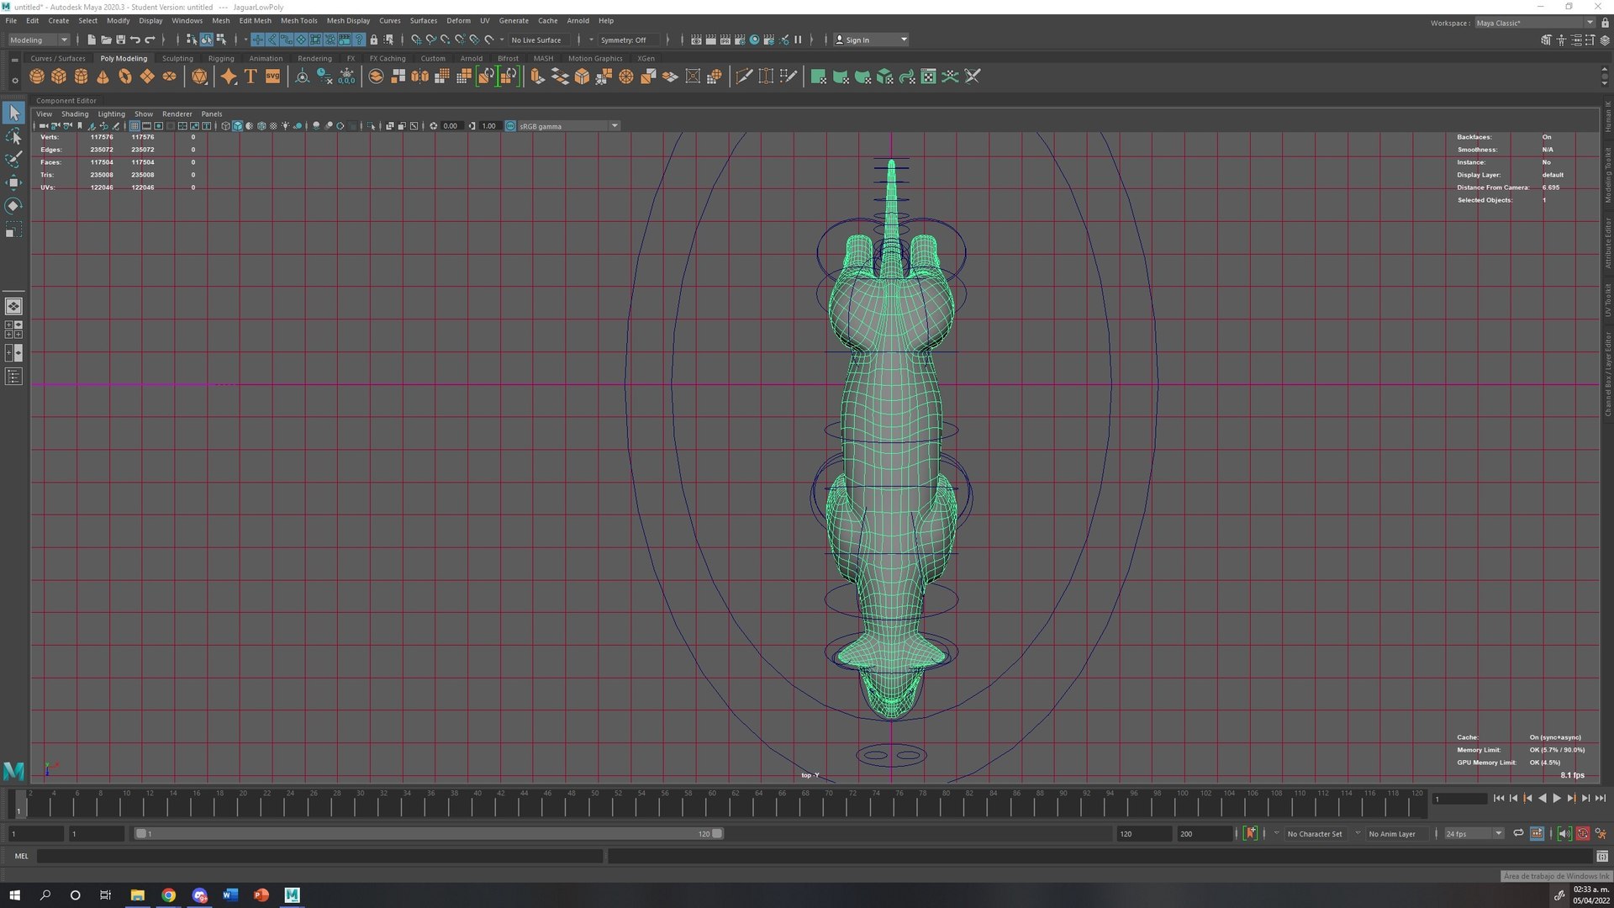The height and width of the screenshot is (908, 1614).
Task: Switch to the Rigging shelf tab
Action: (x=221, y=58)
